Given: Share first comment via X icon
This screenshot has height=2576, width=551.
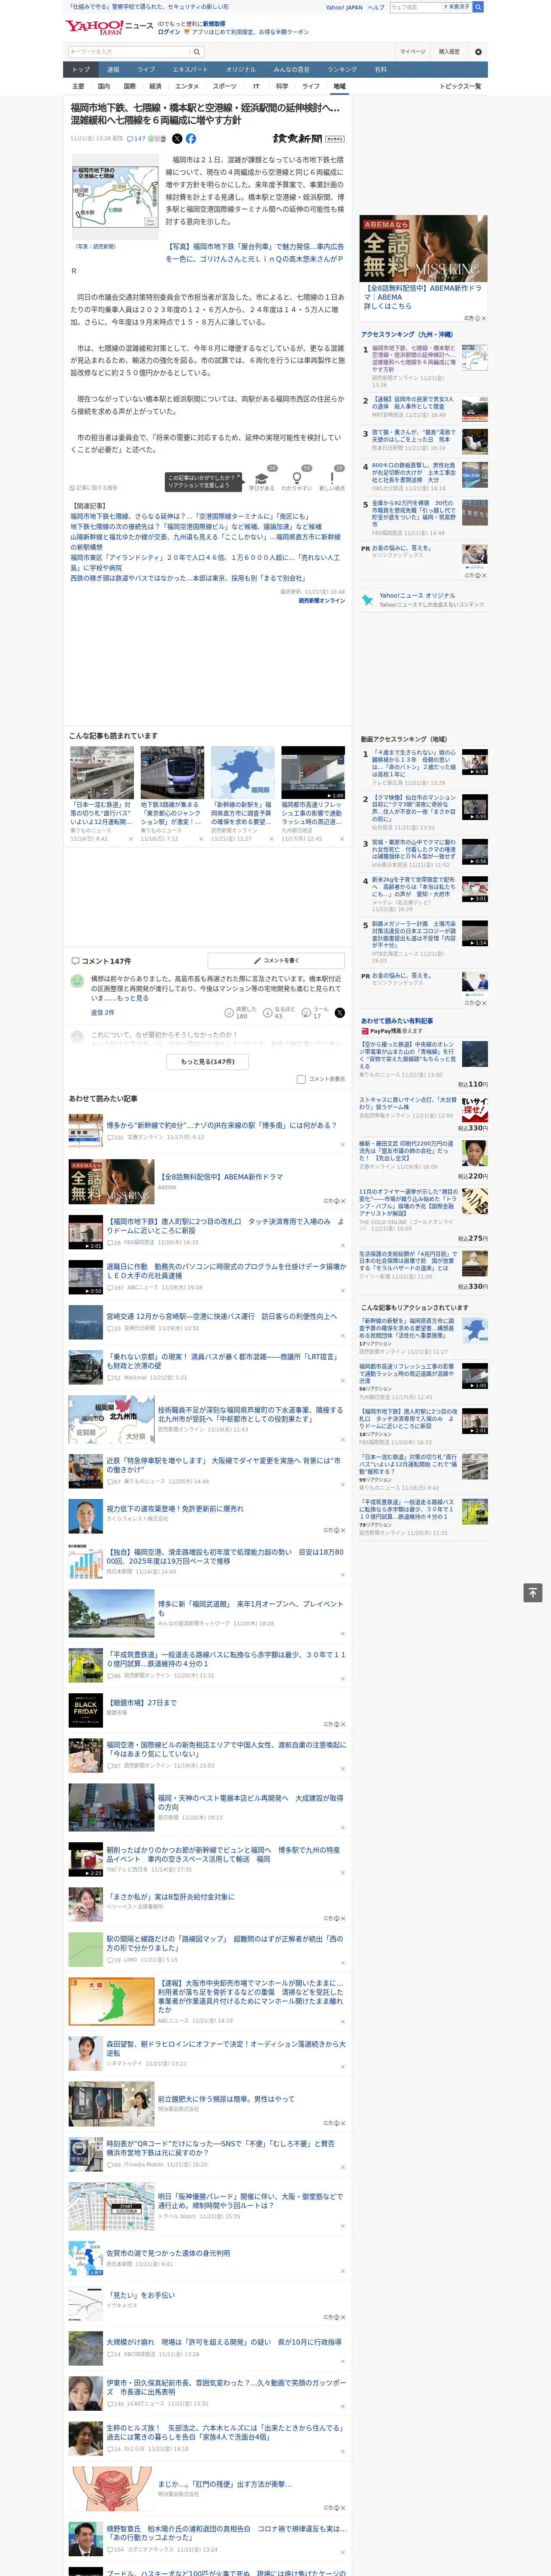Looking at the screenshot, I should 339,1012.
